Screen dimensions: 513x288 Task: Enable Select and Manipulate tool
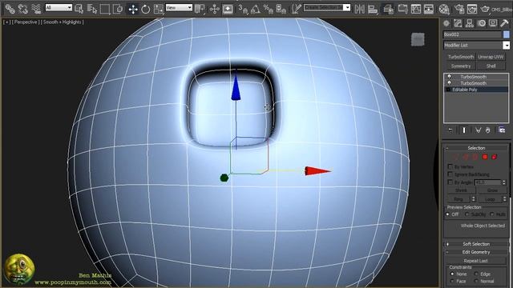click(214, 9)
